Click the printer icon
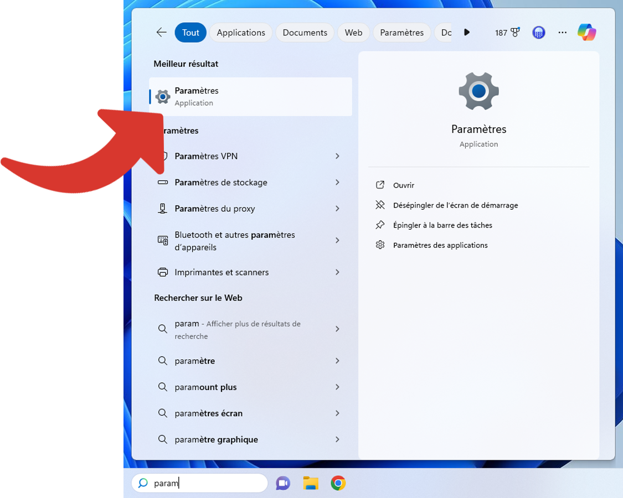 coord(162,272)
